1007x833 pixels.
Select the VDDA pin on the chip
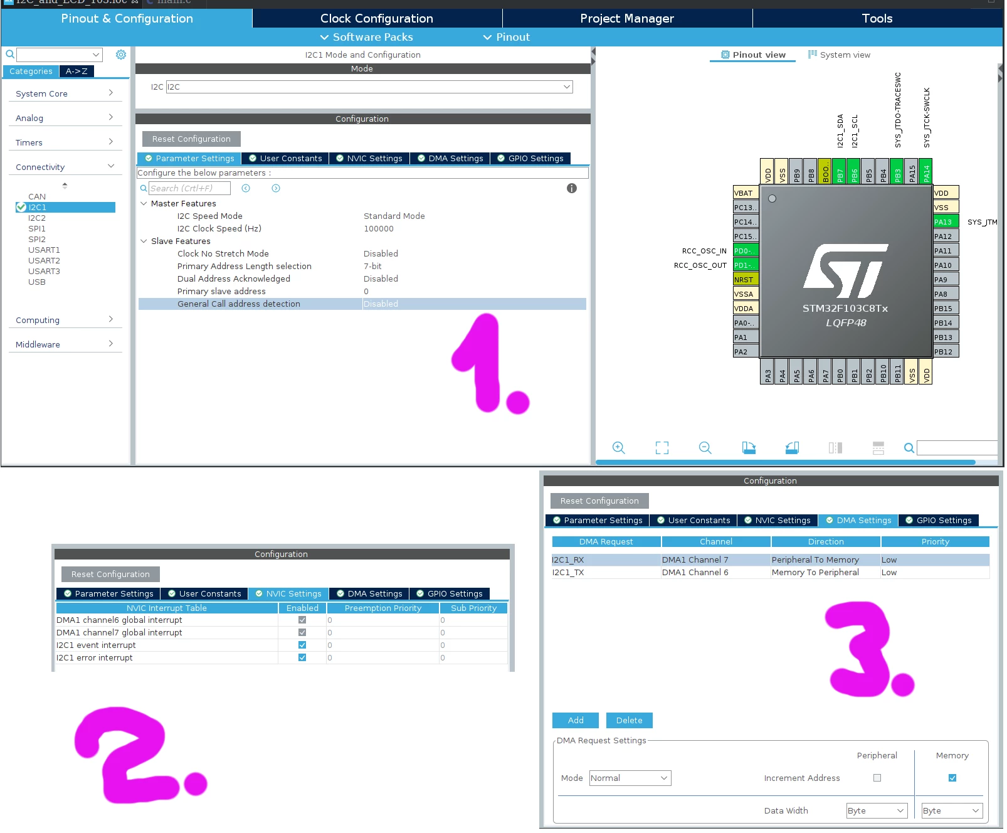click(746, 308)
